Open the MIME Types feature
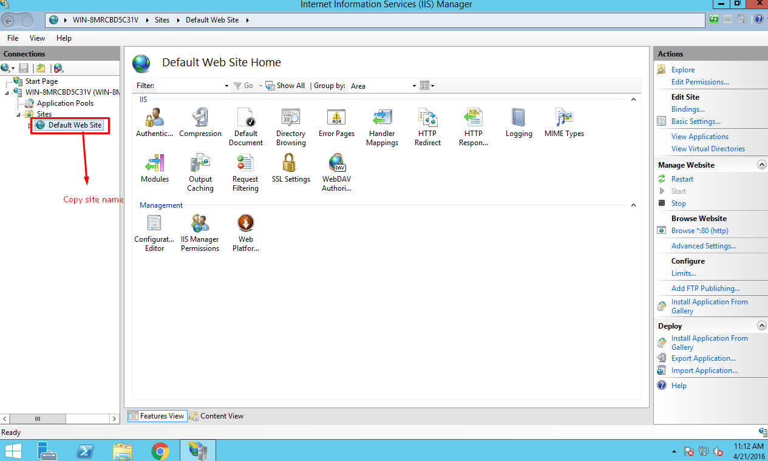The width and height of the screenshot is (768, 461). pos(564,123)
